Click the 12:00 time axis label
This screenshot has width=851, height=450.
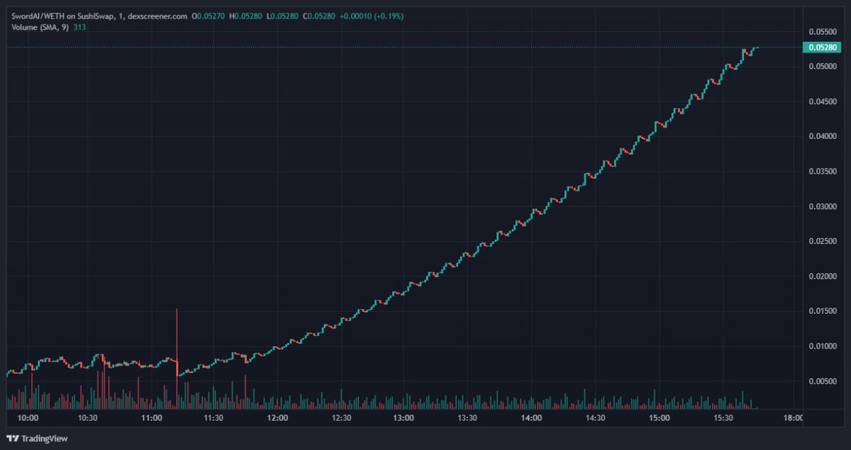277,418
